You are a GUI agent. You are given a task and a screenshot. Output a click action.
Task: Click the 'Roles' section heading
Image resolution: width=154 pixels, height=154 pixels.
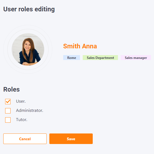tap(12, 89)
